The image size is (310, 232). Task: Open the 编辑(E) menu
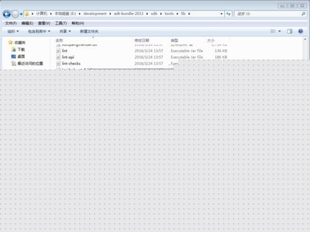pyautogui.click(x=27, y=23)
